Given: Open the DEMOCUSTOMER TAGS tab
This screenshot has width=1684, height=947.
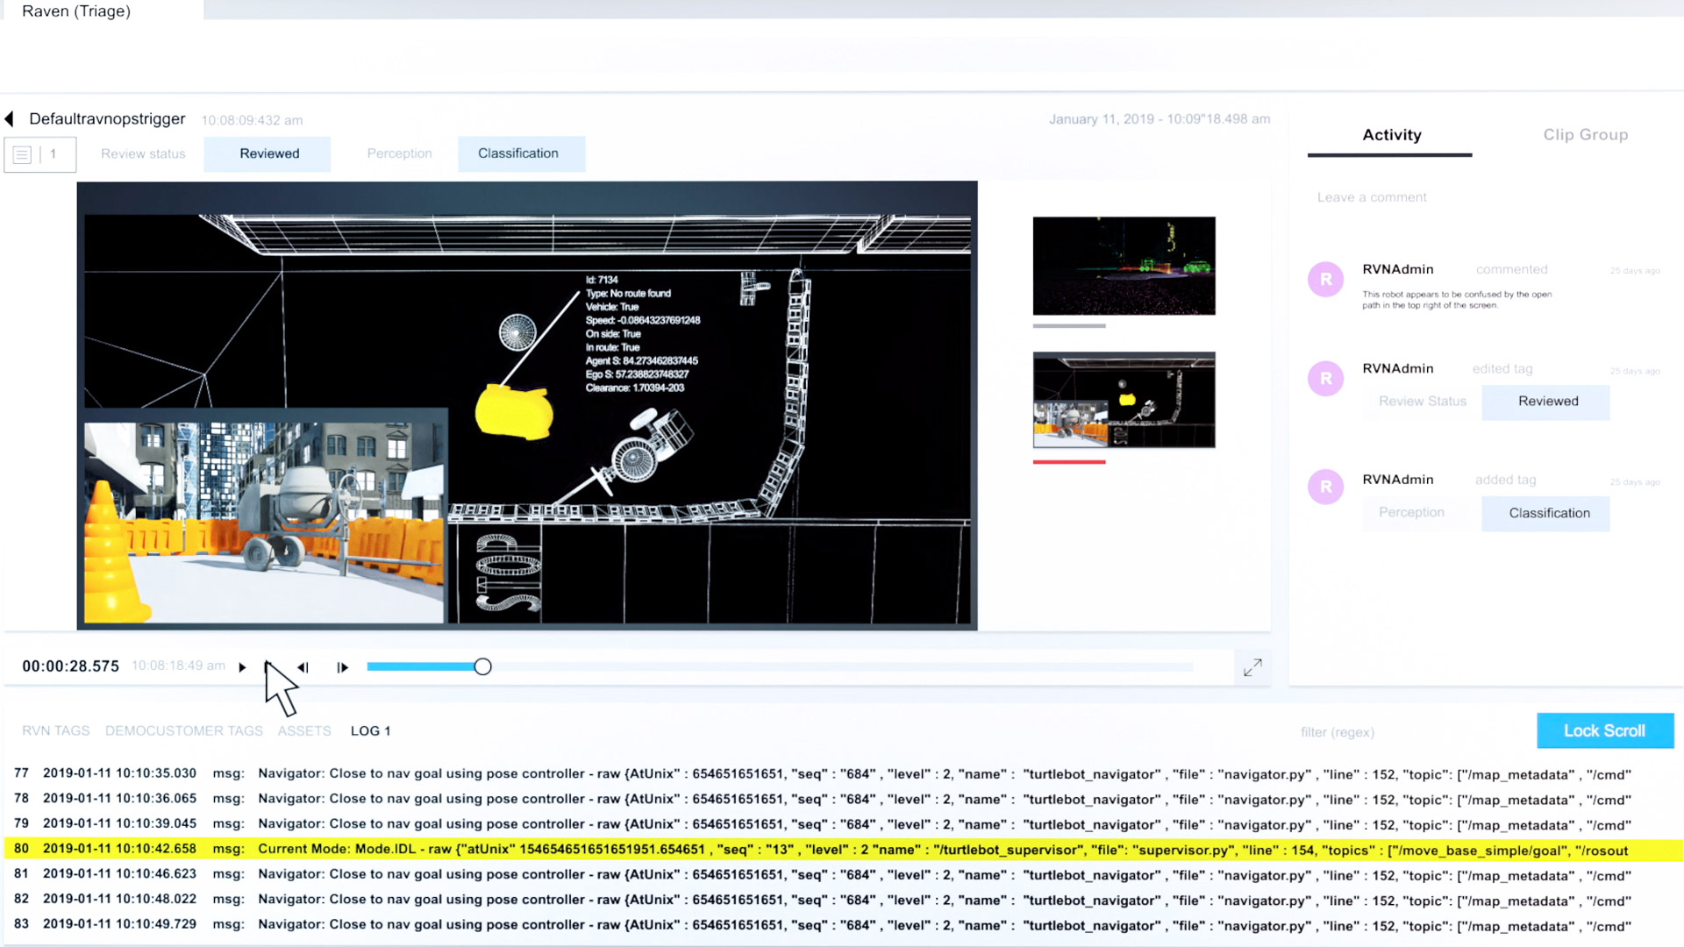Looking at the screenshot, I should (x=184, y=731).
